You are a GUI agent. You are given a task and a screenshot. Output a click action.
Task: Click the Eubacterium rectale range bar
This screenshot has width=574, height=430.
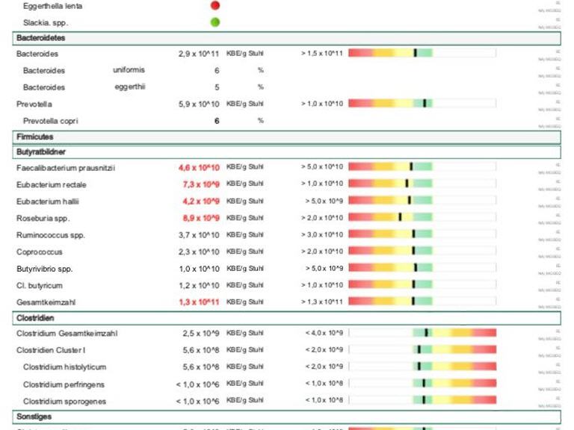(422, 184)
